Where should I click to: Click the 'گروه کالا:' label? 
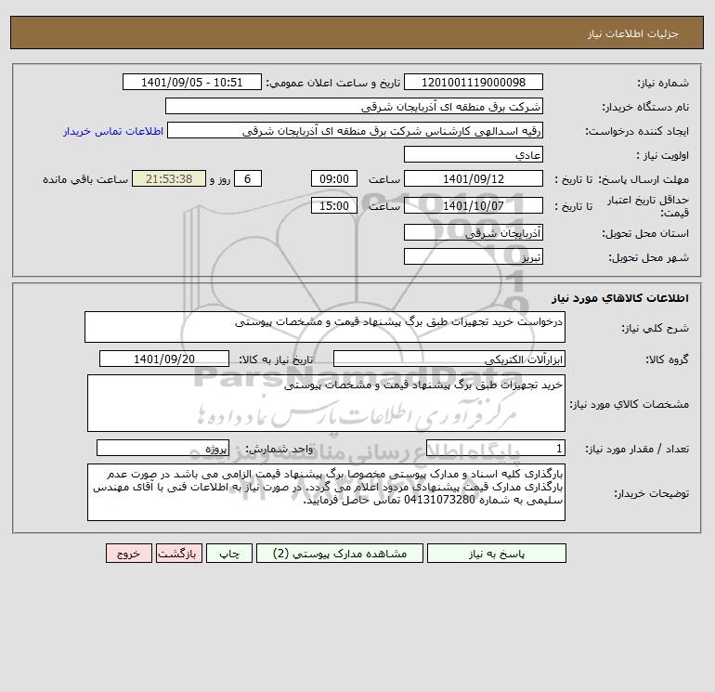point(667,359)
